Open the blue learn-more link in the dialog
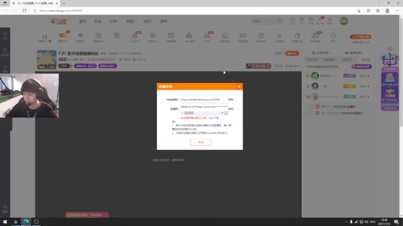 coord(213,118)
